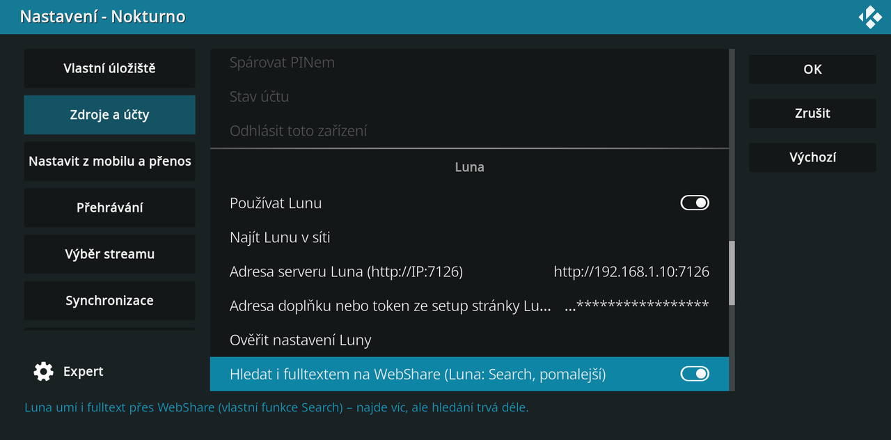Toggle the Používat Lunu switch
This screenshot has height=440, width=891.
click(695, 203)
